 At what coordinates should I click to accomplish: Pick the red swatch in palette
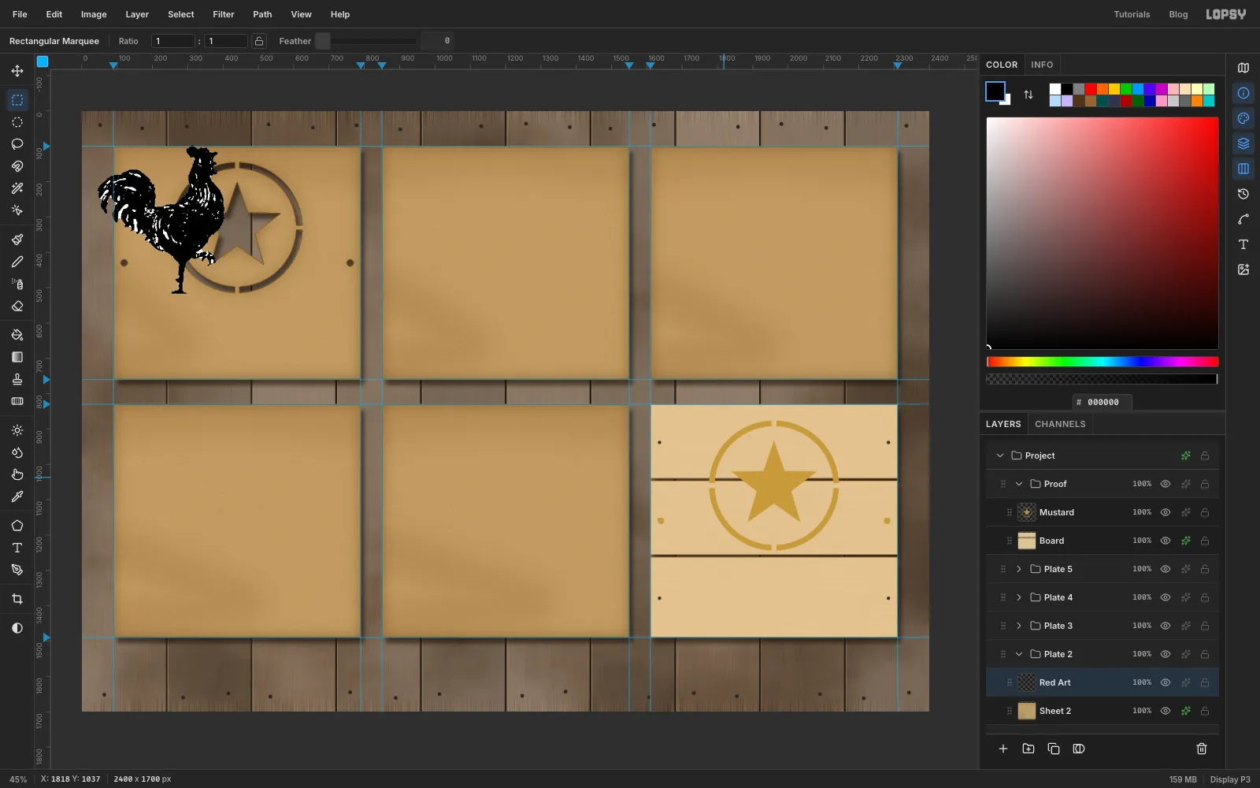tap(1091, 89)
